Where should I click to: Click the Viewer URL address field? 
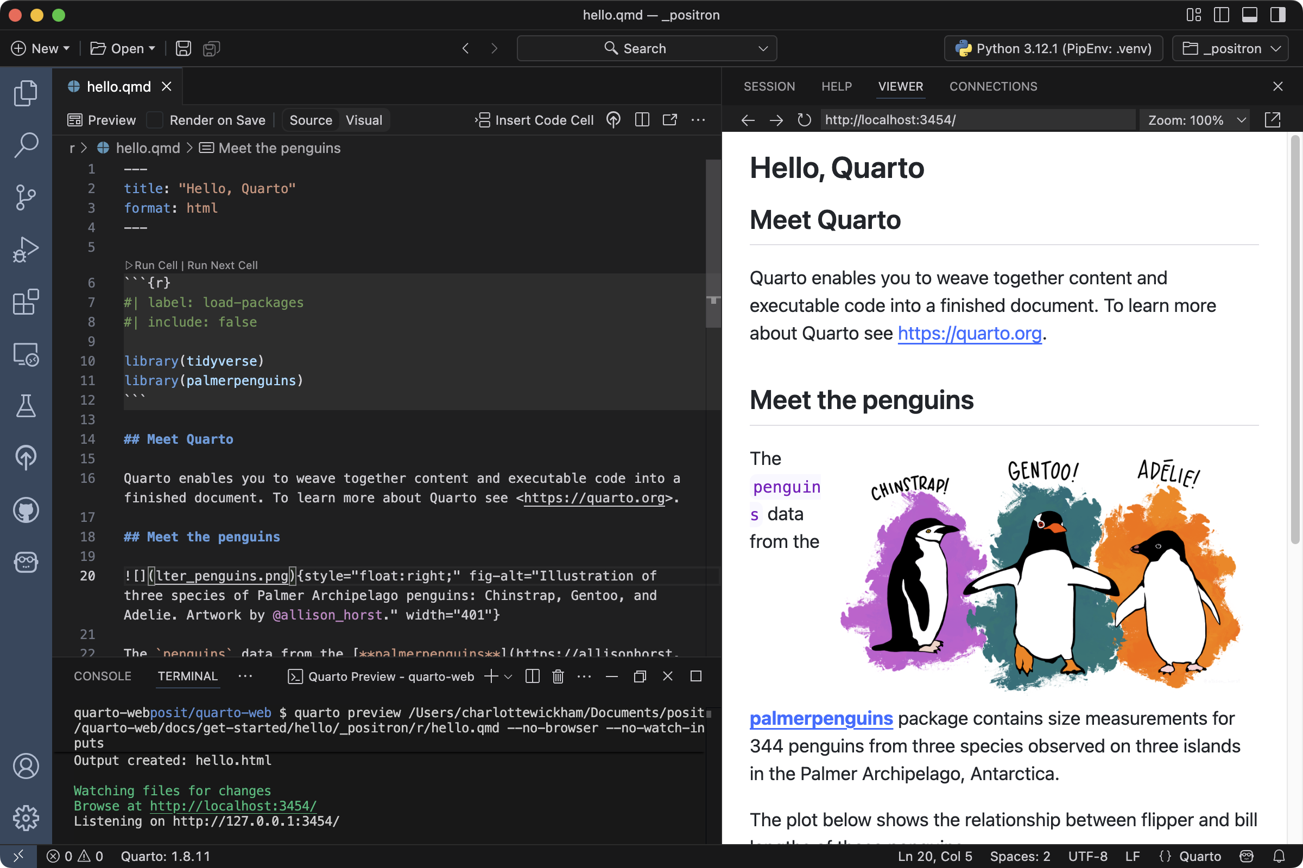point(977,119)
